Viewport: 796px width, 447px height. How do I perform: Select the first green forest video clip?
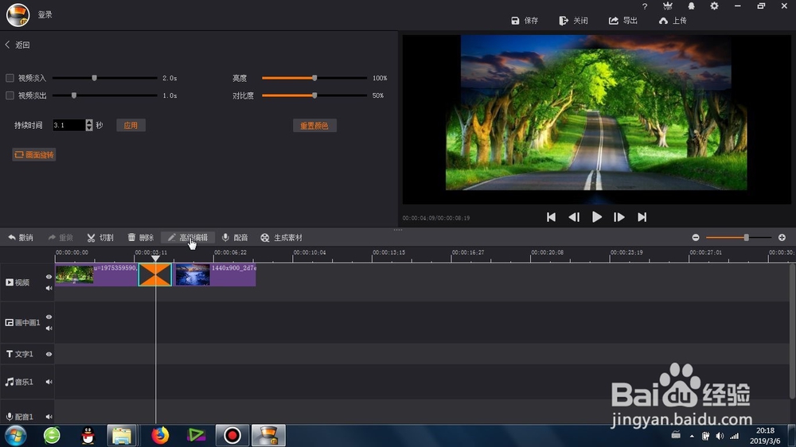[96, 274]
